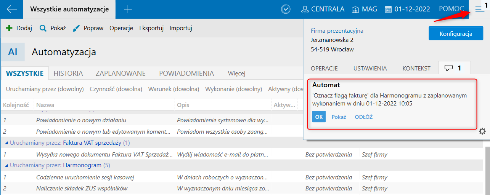Click the back arrow icon

[12, 10]
